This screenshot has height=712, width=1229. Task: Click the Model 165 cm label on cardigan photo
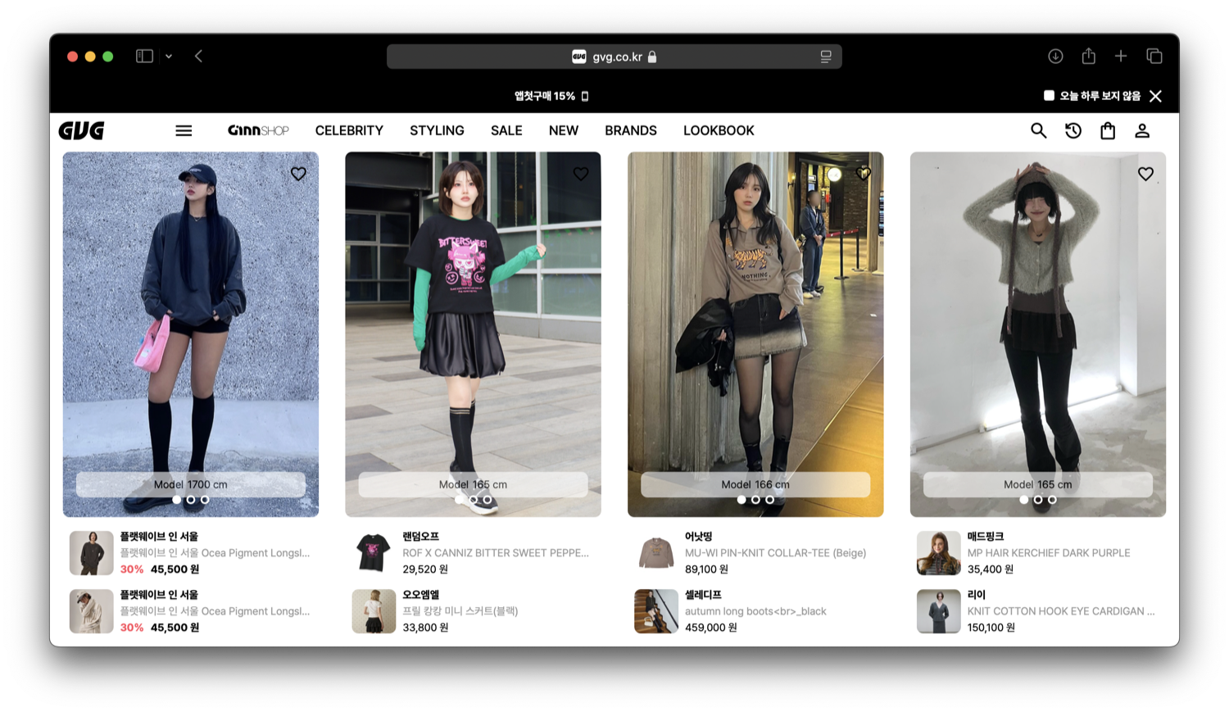(x=1038, y=484)
